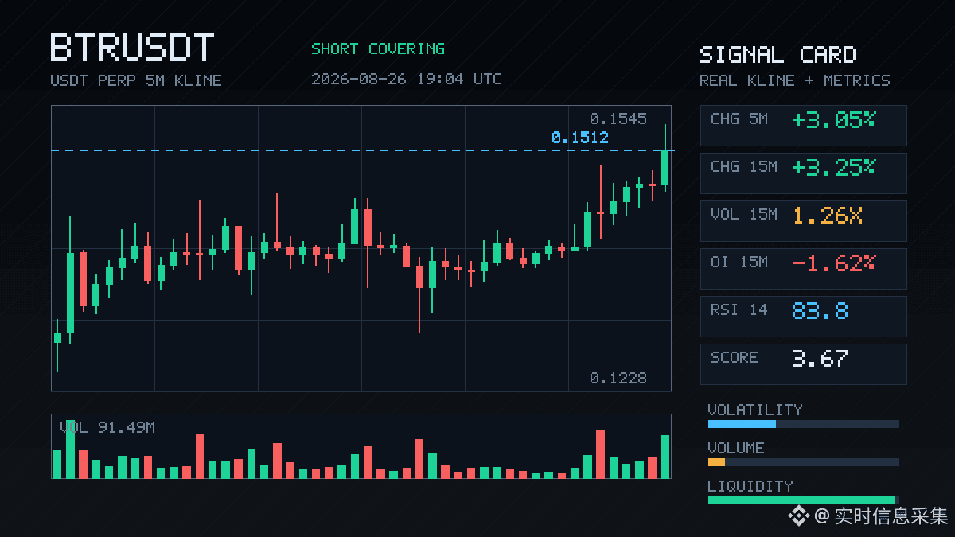Click the SCORE label
The width and height of the screenshot is (955, 537).
click(735, 357)
